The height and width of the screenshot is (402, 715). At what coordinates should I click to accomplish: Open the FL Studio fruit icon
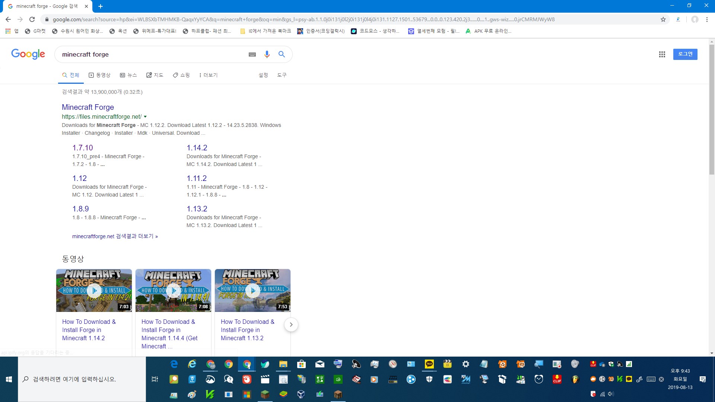pos(575,379)
